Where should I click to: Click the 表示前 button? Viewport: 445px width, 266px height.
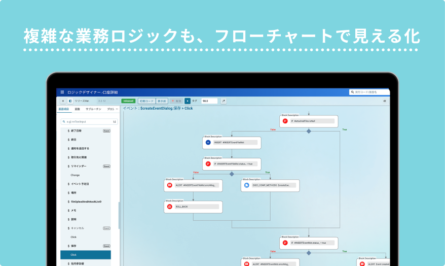[162, 101]
